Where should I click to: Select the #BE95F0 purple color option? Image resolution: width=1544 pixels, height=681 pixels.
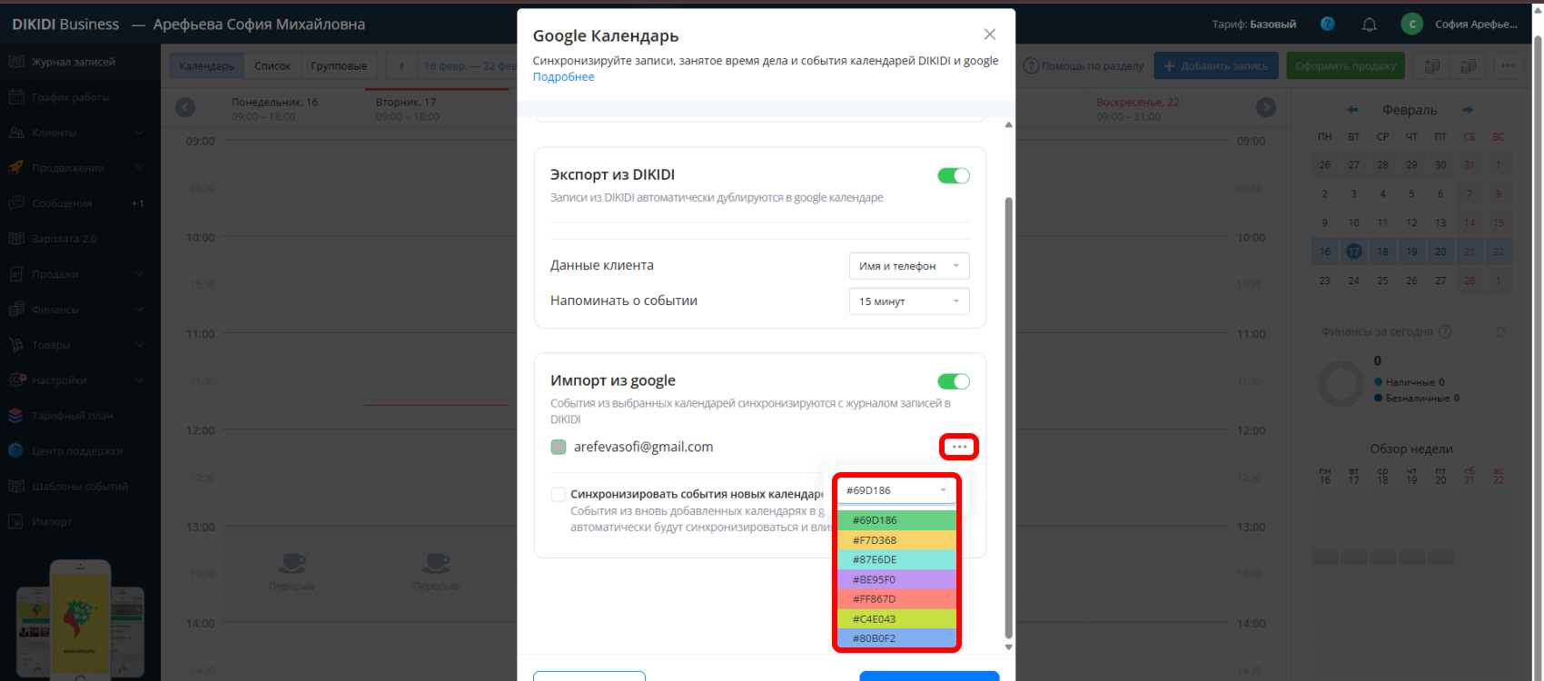(896, 579)
